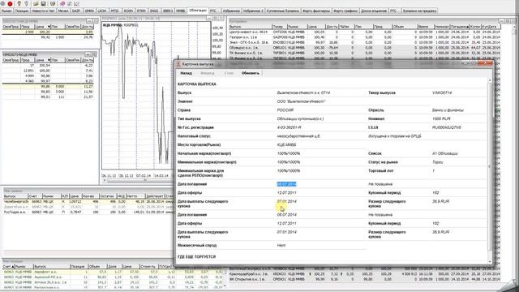Click the purple globe toolbar icon
The height and width of the screenshot is (292, 519).
click(x=62, y=3)
